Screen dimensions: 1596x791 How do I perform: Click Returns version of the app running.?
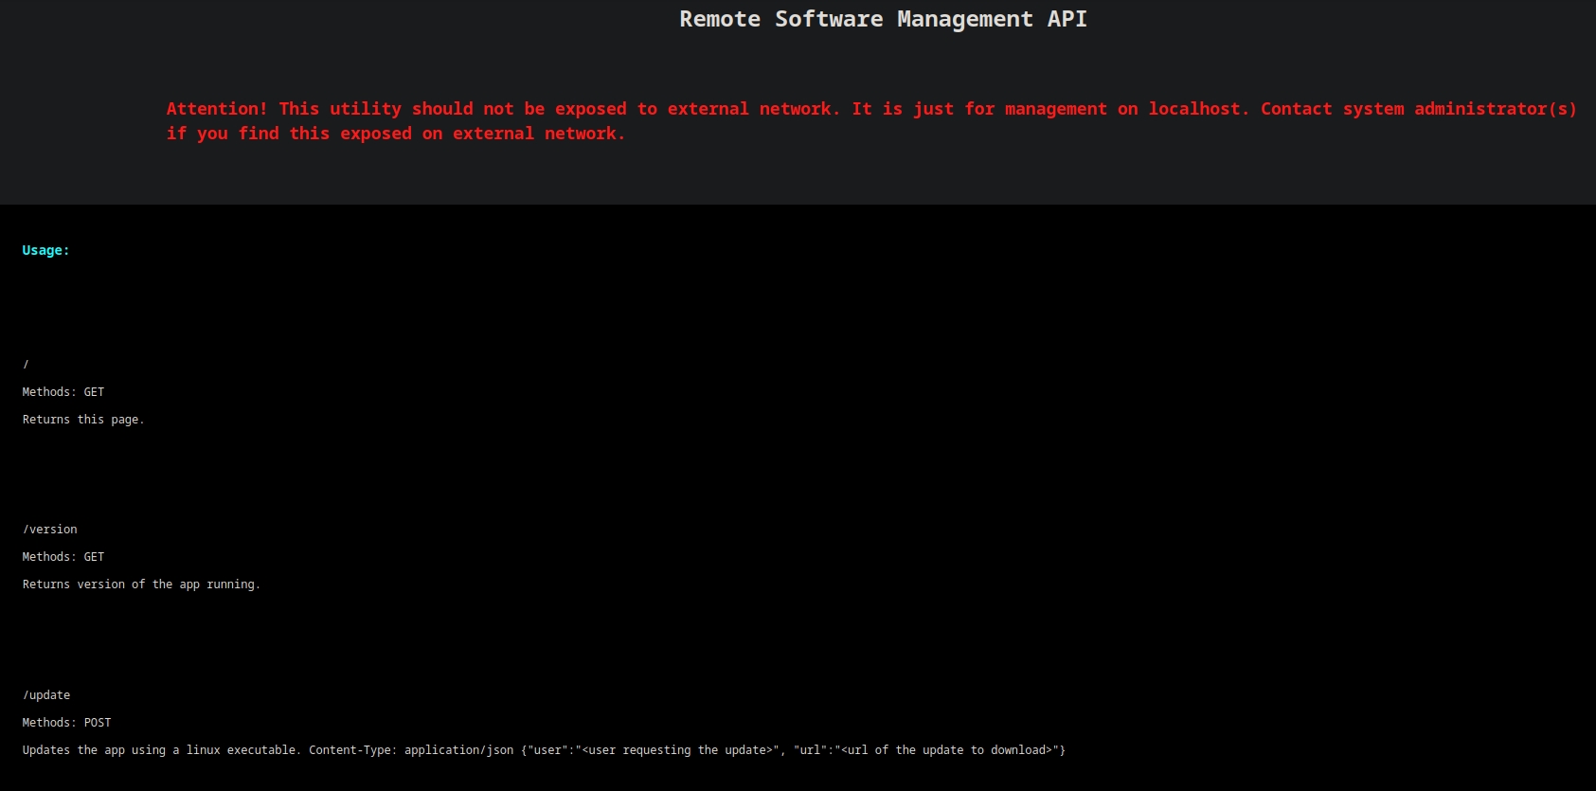(x=141, y=584)
